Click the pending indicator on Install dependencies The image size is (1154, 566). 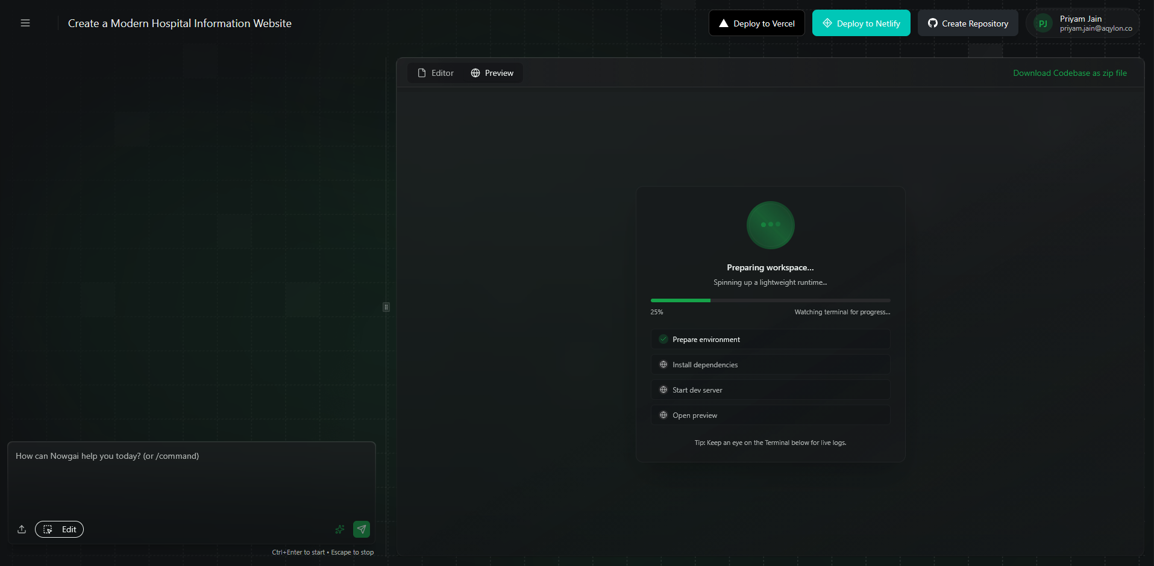[663, 364]
